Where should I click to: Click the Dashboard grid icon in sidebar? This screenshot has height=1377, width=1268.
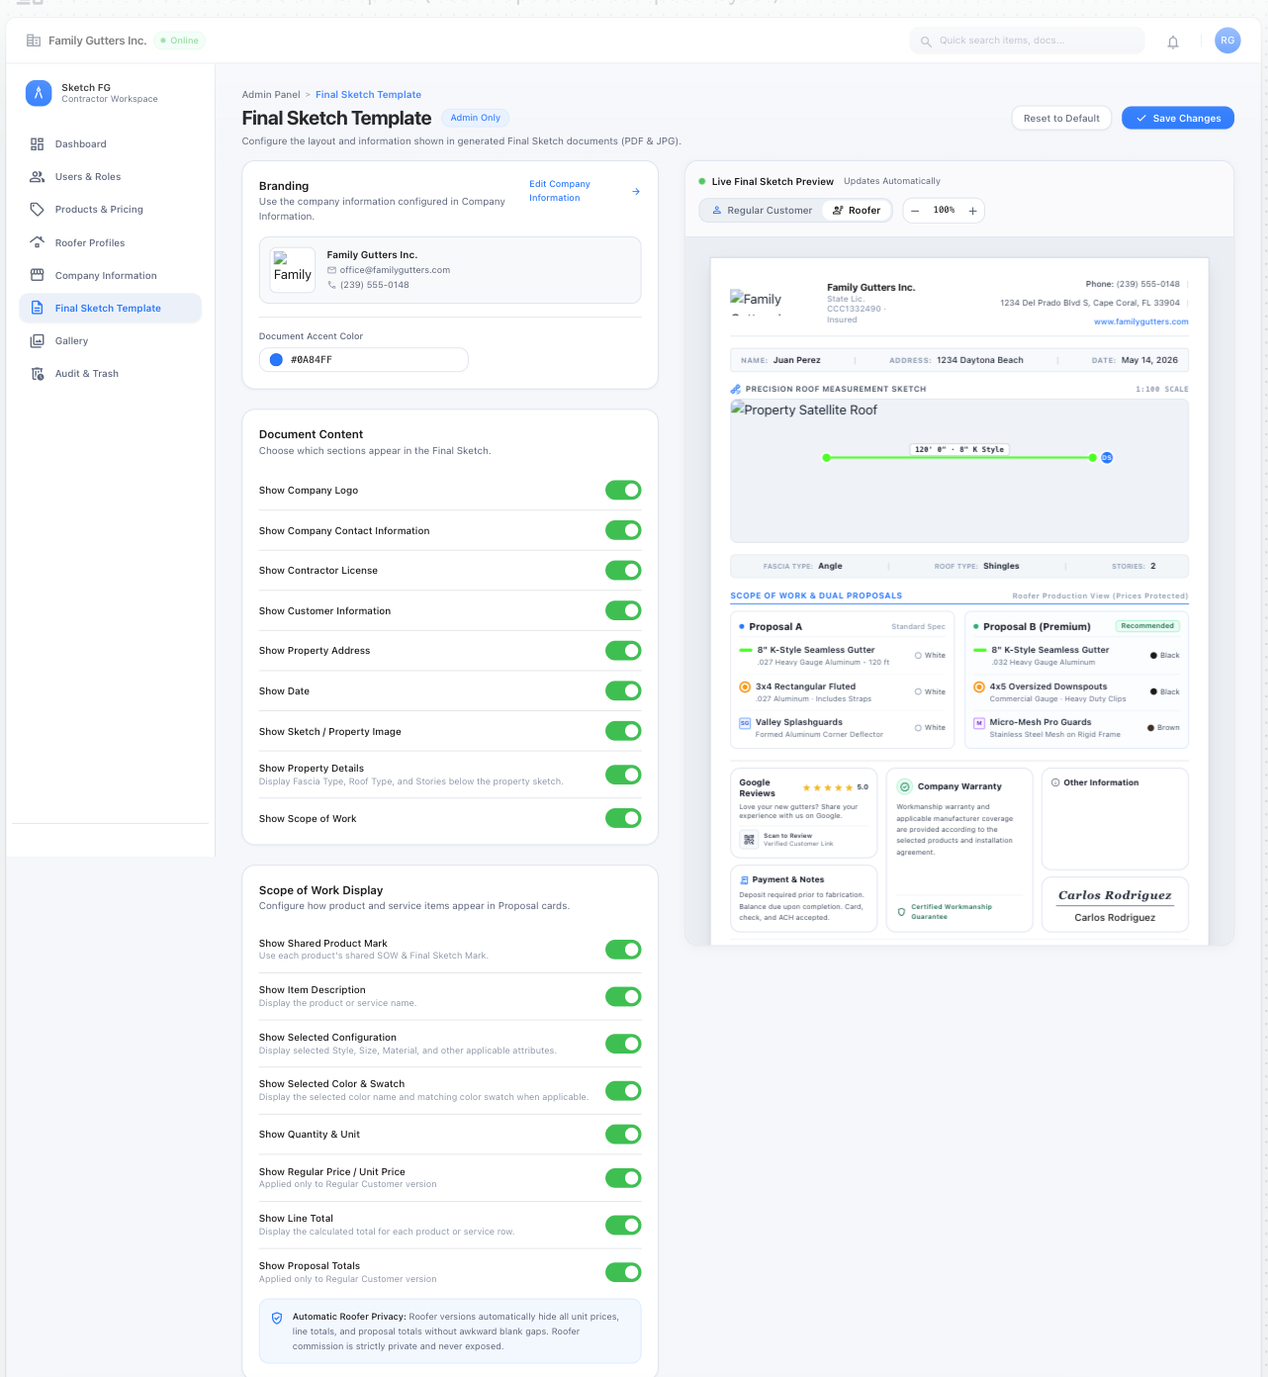point(37,144)
